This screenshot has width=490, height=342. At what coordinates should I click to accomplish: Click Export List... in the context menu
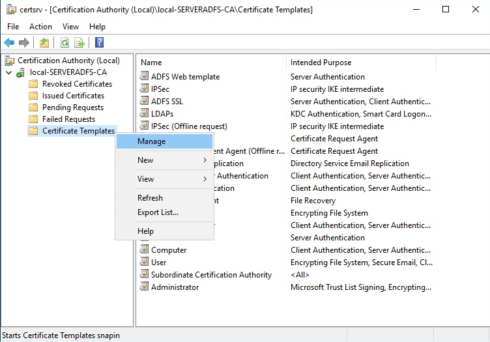click(158, 212)
